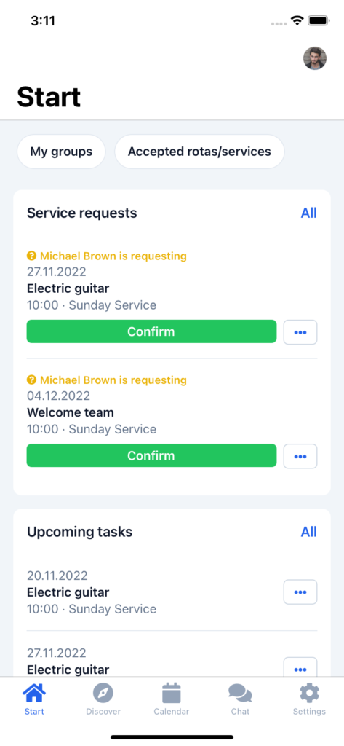Viewport: 344px width, 746px height.
Task: Open the Discover compass icon
Action: tap(103, 693)
